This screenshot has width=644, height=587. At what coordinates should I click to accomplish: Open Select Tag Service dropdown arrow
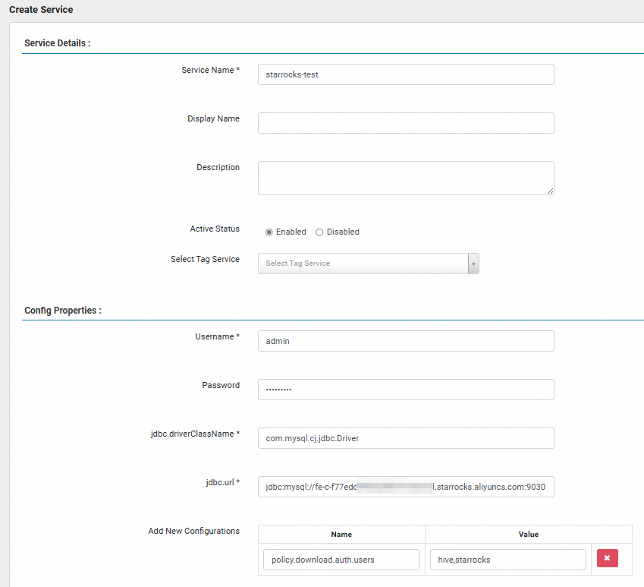point(473,264)
